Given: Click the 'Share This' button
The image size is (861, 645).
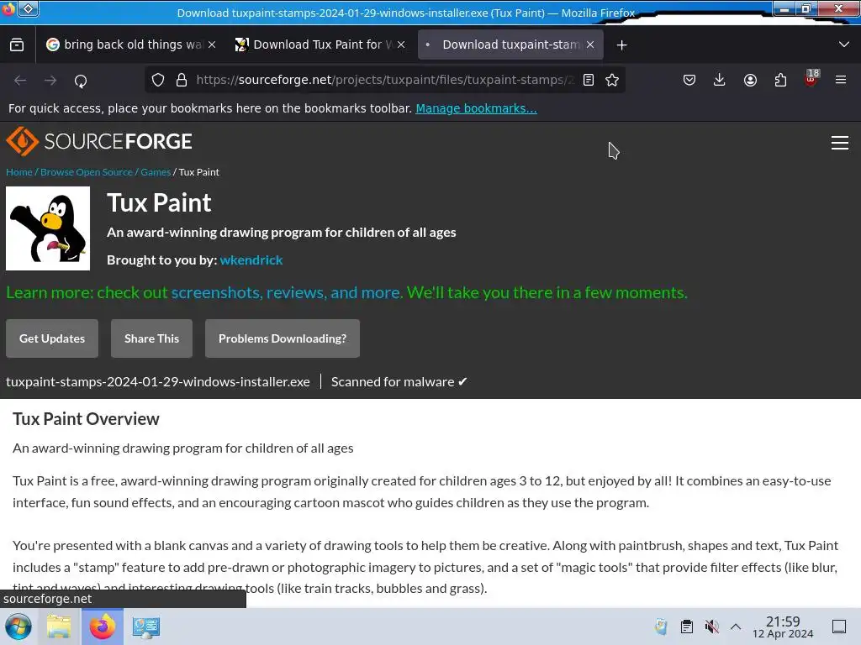Looking at the screenshot, I should pos(151,338).
